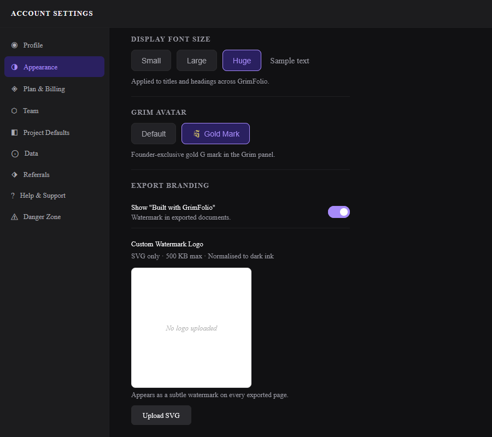
Task: Click the half-circle Appearance icon
Action: pyautogui.click(x=14, y=67)
